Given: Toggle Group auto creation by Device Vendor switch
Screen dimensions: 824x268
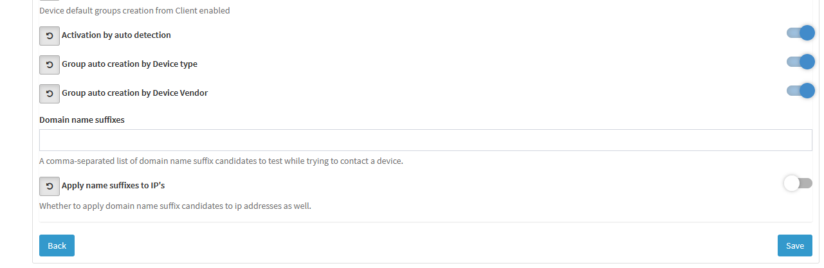Looking at the screenshot, I should point(800,91).
